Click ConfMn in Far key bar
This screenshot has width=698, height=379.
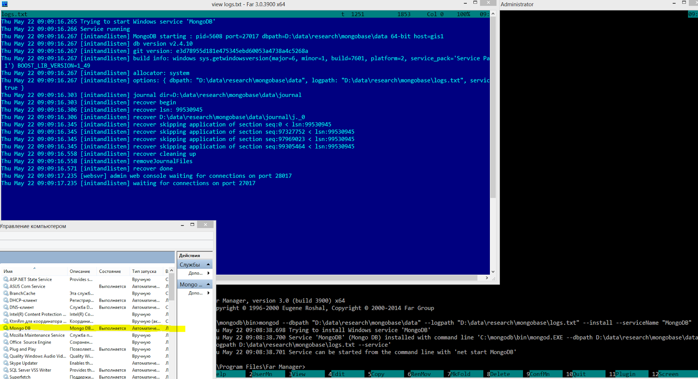[x=544, y=374]
